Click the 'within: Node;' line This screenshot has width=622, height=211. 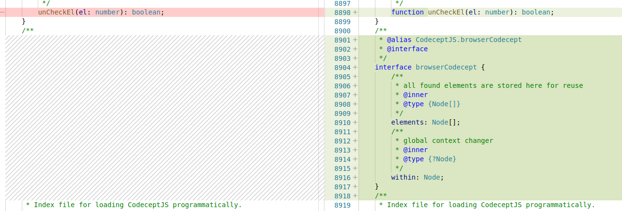(418, 177)
